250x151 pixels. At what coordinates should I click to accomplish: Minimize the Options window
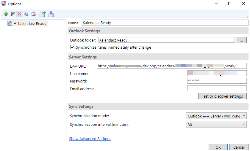click(x=216, y=4)
